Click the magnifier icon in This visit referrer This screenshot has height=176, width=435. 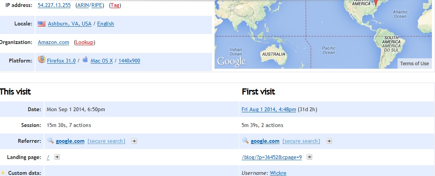(x=50, y=141)
